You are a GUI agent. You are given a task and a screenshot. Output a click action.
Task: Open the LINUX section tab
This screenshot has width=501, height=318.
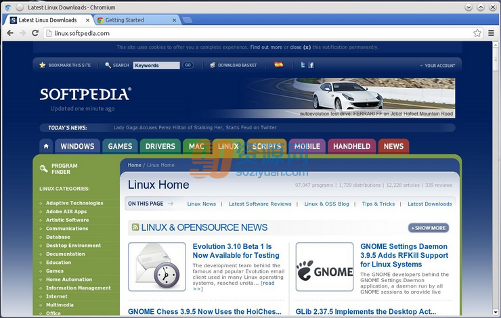coord(228,146)
